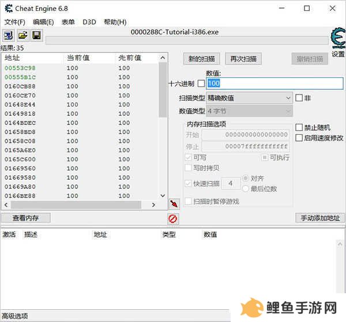The width and height of the screenshot is (346, 322).
Task: Click the Cheat Engine settings logo
Action: coord(338,37)
